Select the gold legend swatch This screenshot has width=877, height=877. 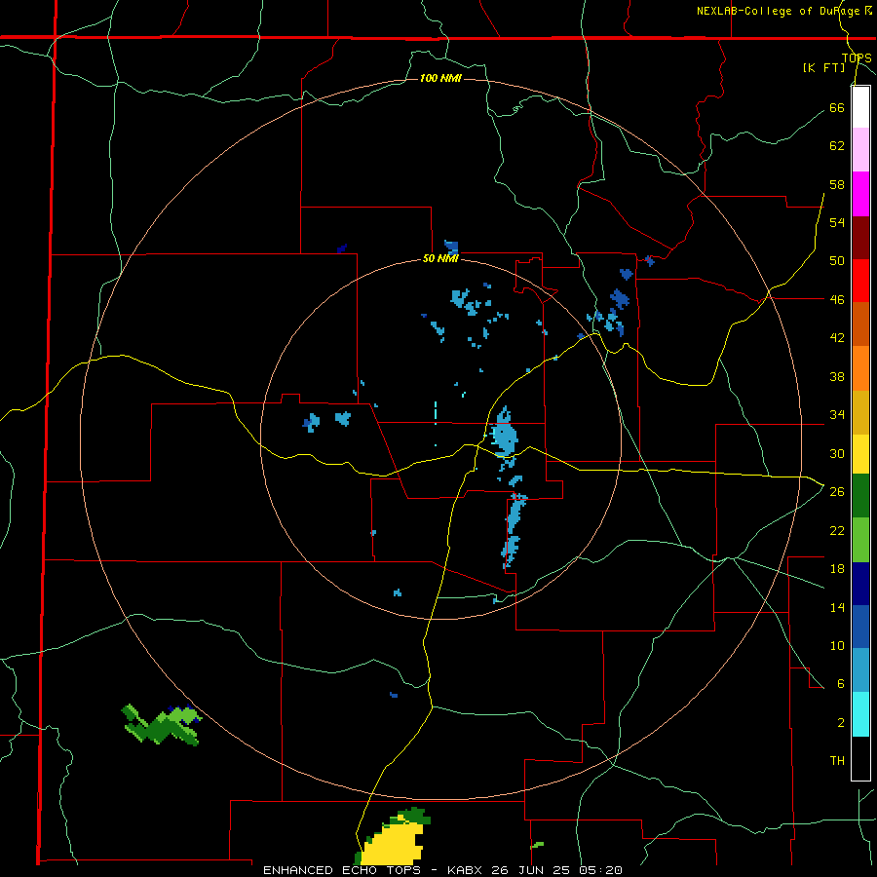(x=860, y=411)
